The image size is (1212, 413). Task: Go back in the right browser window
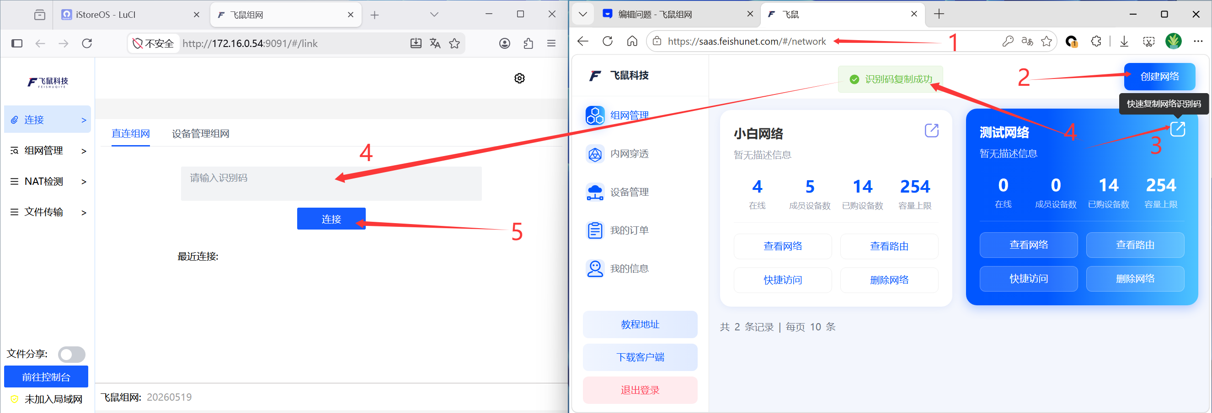click(583, 41)
